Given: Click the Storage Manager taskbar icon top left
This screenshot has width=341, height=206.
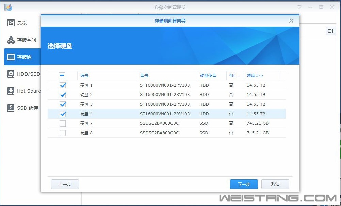Looking at the screenshot, I should coord(8,7).
